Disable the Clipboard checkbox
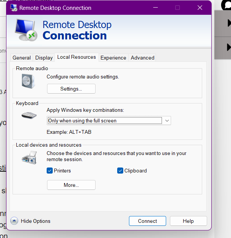This screenshot has height=238, width=231. [120, 171]
